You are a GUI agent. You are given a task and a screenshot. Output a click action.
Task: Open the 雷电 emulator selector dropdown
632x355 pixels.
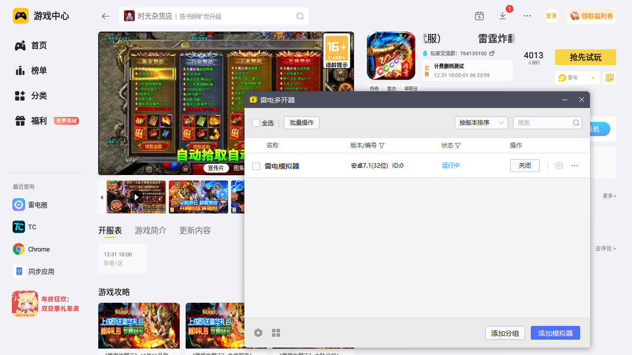[x=577, y=78]
